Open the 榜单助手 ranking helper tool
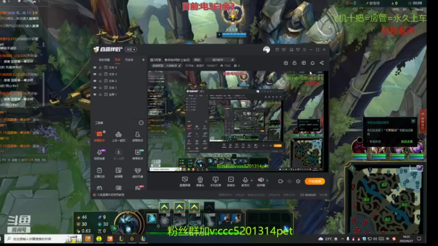Screen dimensions: 438x246 click(137, 154)
